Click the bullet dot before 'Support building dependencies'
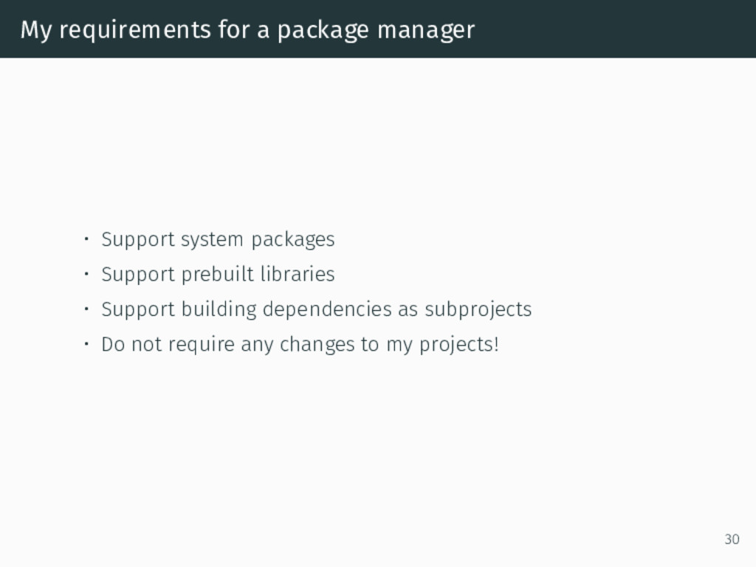 click(86, 309)
